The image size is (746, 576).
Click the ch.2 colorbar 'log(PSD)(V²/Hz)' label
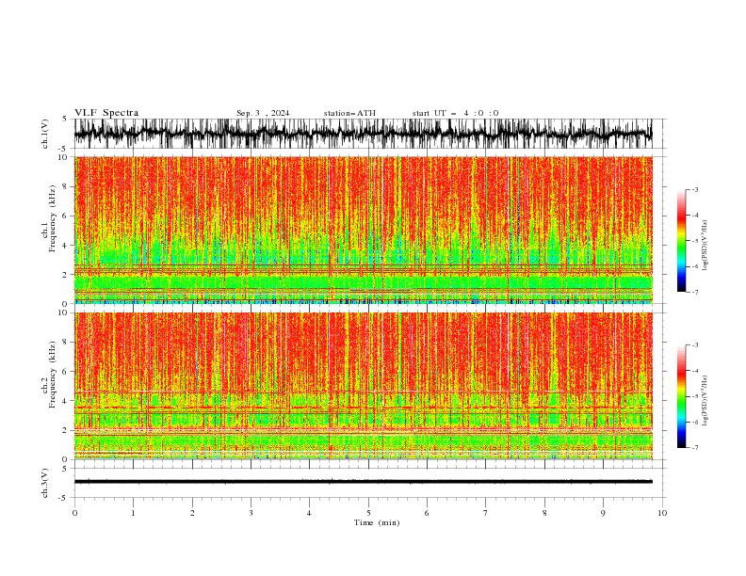[x=705, y=401]
